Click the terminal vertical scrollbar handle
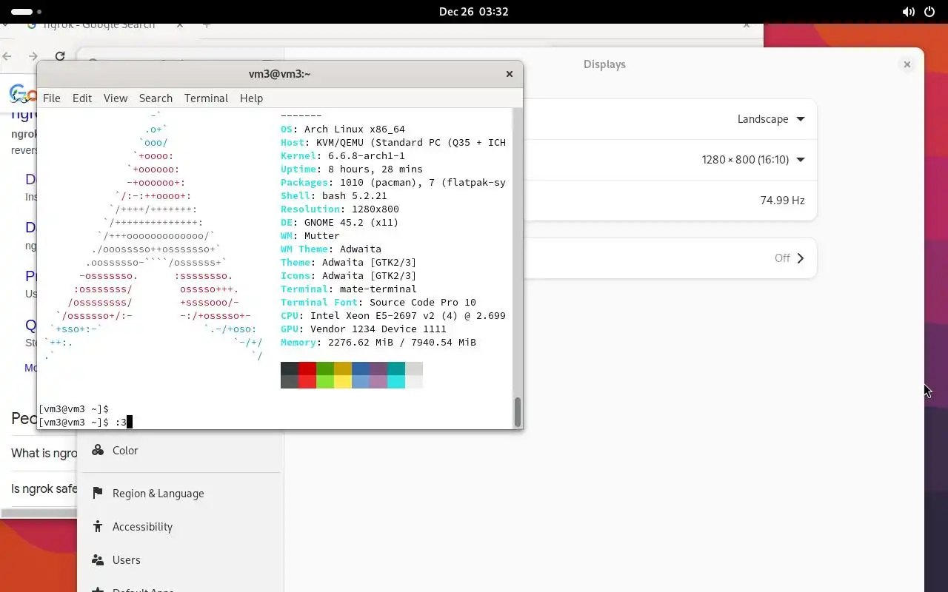 coord(517,411)
